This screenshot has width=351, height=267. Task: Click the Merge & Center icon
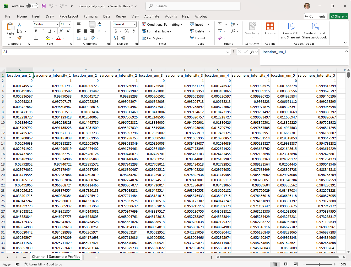point(99,31)
